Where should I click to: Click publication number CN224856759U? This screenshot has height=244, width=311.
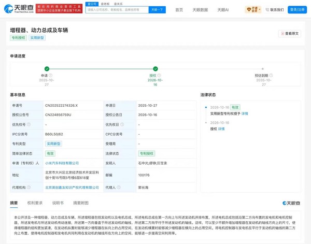click(x=58, y=115)
